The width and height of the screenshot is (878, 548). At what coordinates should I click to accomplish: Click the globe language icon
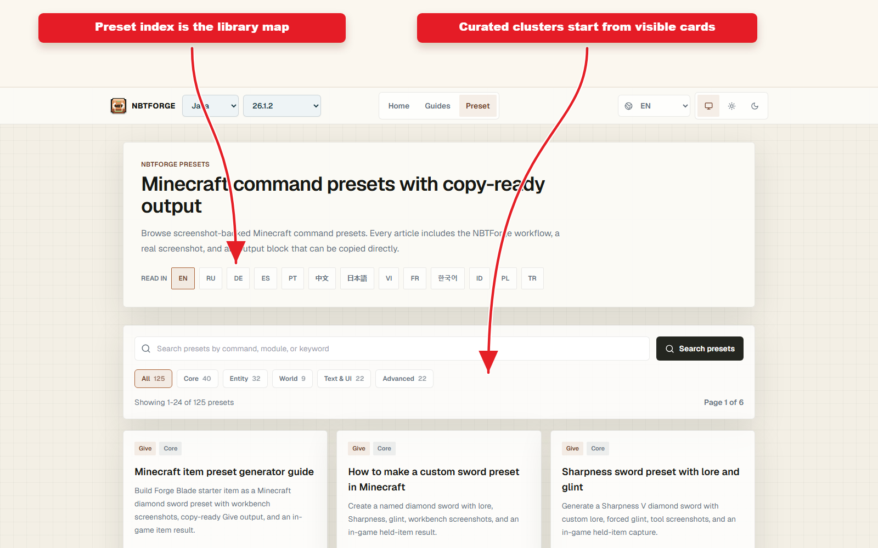(629, 106)
